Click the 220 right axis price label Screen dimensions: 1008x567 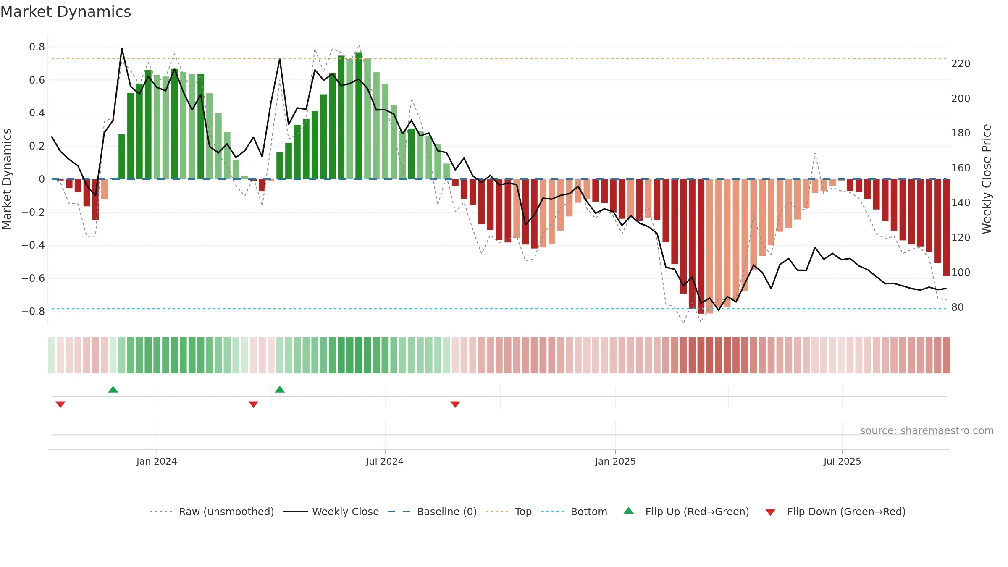click(961, 63)
